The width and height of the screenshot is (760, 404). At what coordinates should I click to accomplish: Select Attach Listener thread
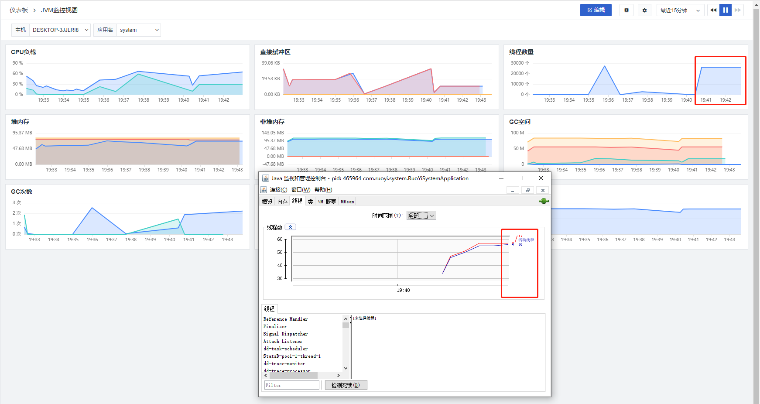[x=283, y=342]
